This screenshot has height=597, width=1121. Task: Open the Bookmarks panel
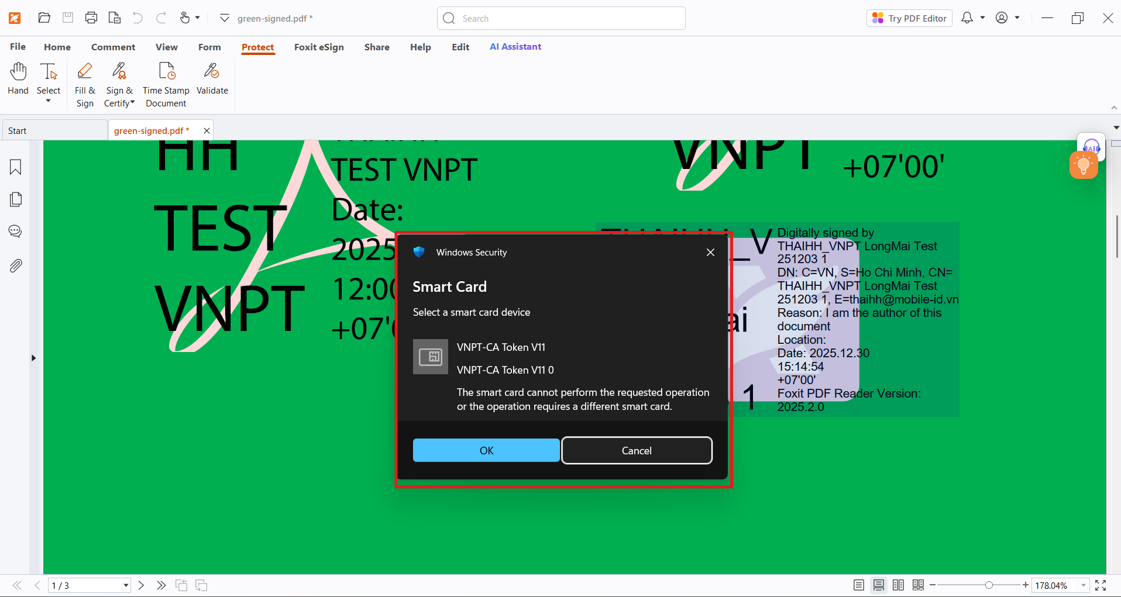tap(16, 167)
